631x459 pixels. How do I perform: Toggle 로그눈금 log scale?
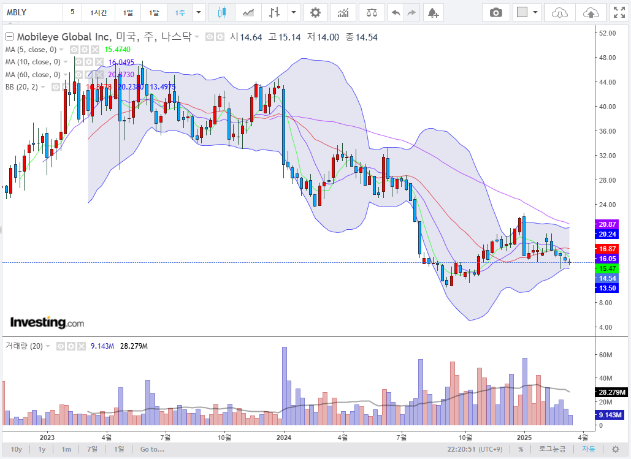pyautogui.click(x=552, y=449)
